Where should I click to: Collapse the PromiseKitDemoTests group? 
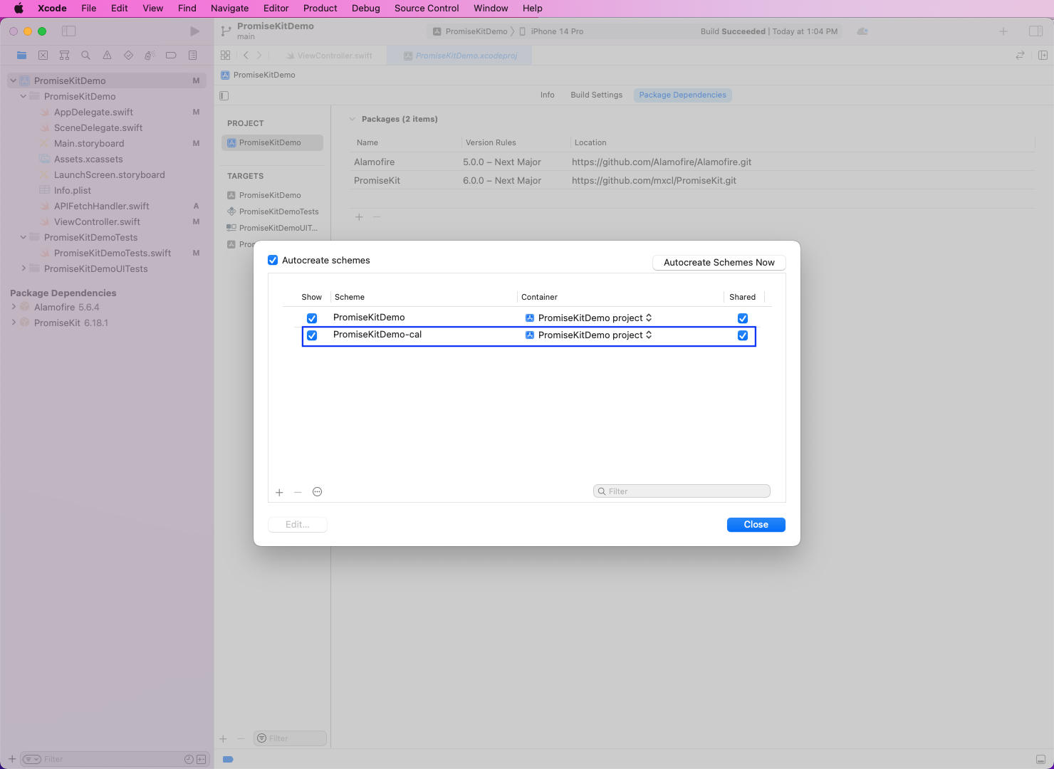[x=23, y=237]
